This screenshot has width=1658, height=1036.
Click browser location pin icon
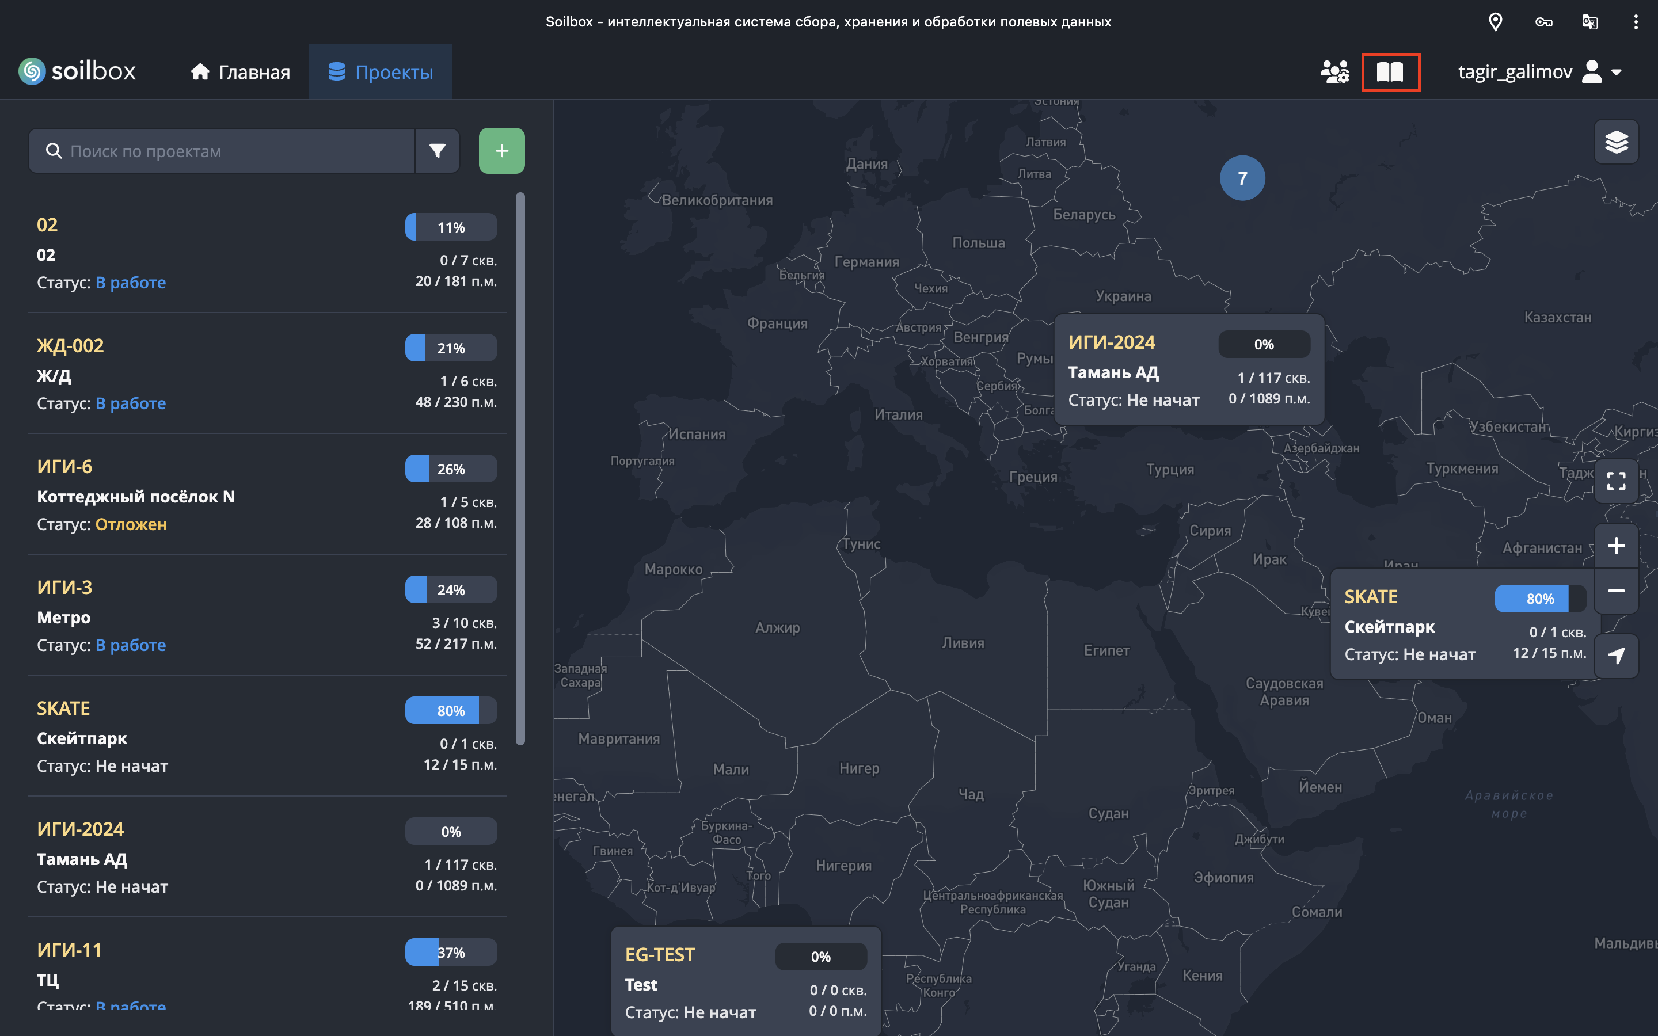(x=1496, y=22)
